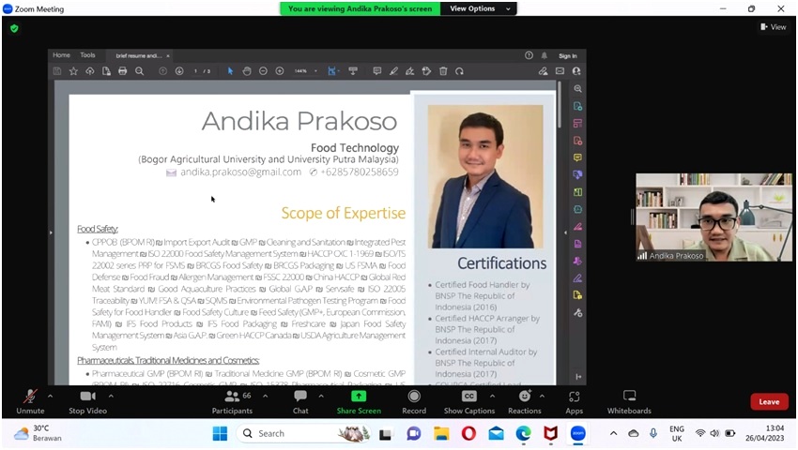The width and height of the screenshot is (798, 450).
Task: Click the taskbar Search box
Action: (303, 434)
